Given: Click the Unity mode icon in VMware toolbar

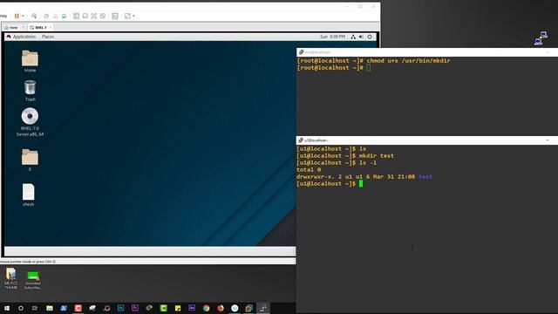Looking at the screenshot, I should point(103,16).
